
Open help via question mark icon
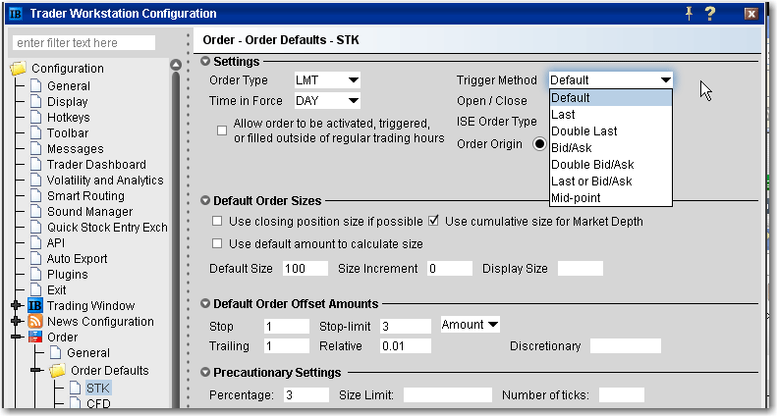click(x=710, y=14)
